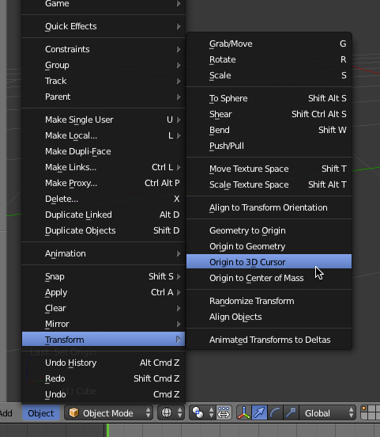This screenshot has width=380, height=437.
Task: Open Make Local... submenu
Action: point(103,135)
